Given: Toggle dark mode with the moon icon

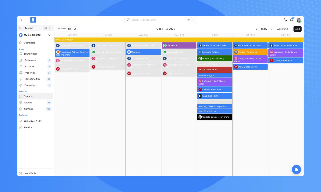Looking at the screenshot, I should click(285, 20).
